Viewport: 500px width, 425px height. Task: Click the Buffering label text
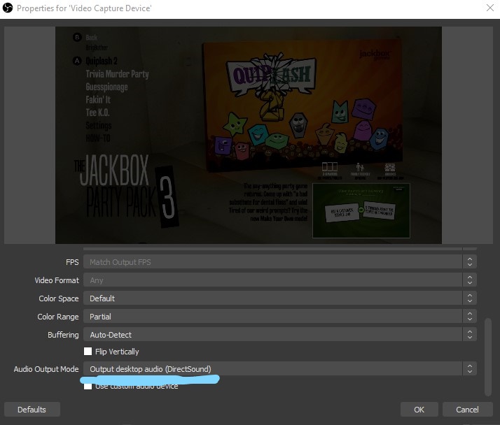[63, 335]
